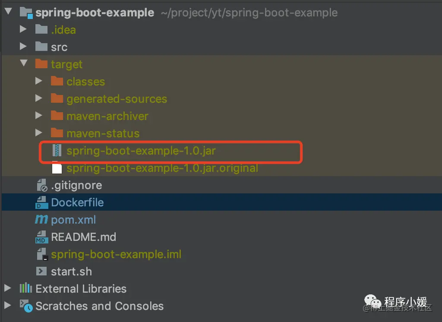
Task: Select Scratches and Consoles label
Action: pyautogui.click(x=100, y=306)
